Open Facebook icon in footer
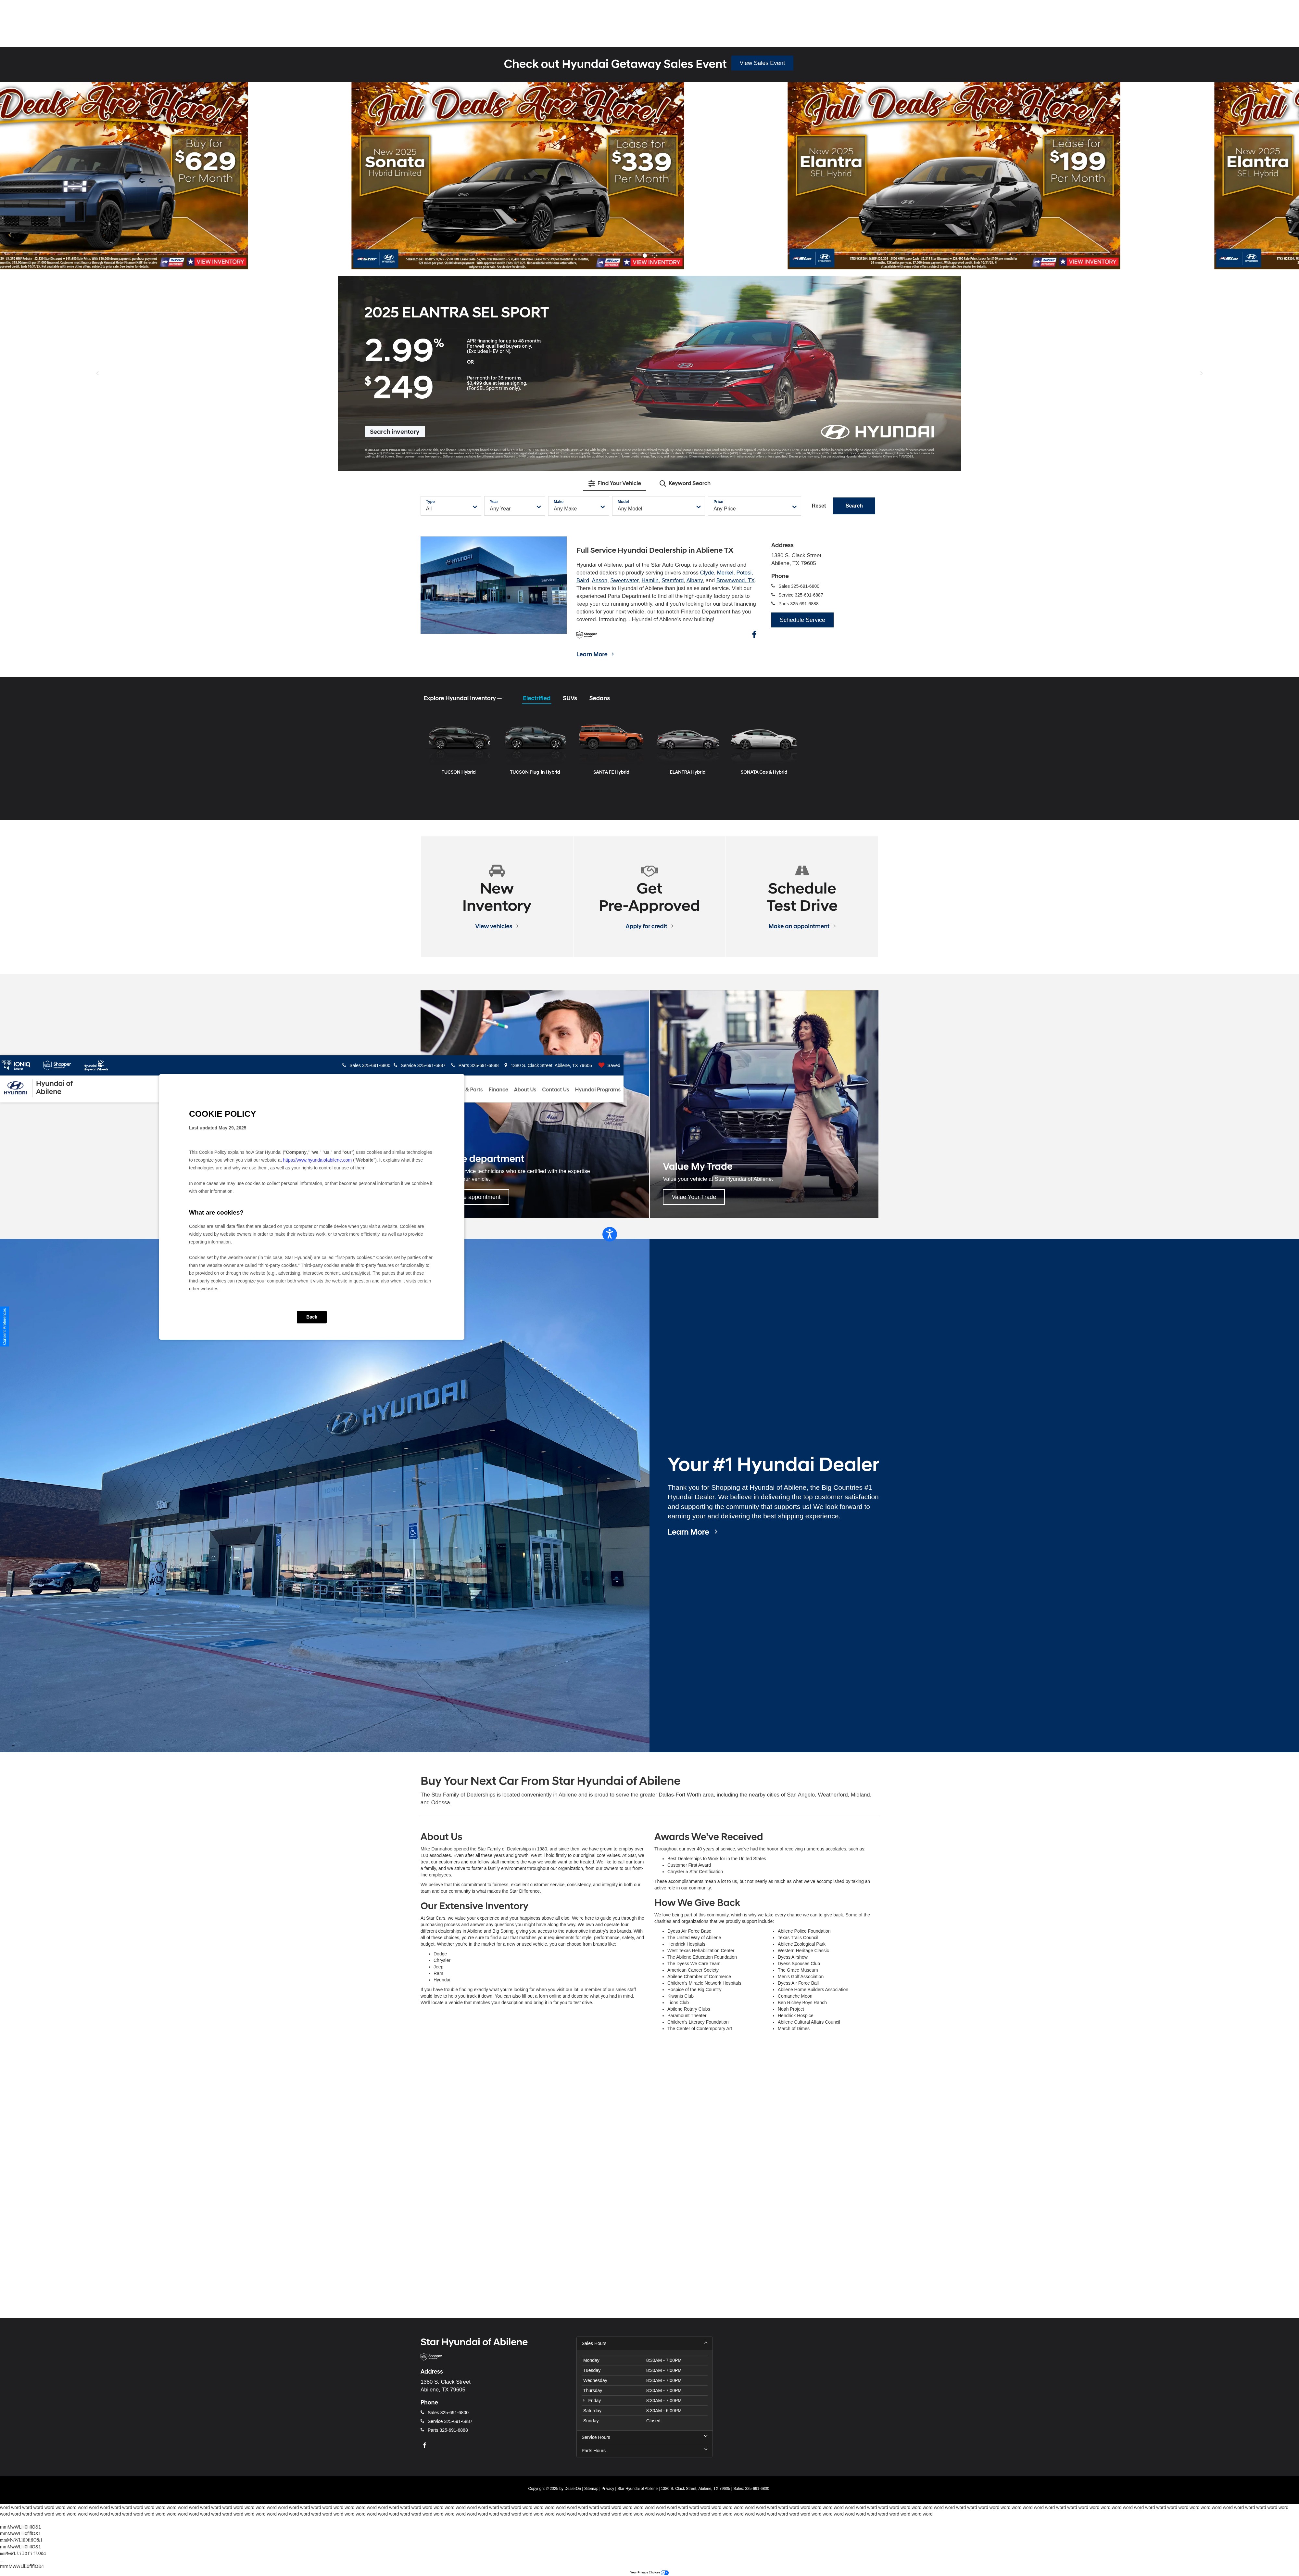The width and height of the screenshot is (1299, 2576). [425, 2445]
